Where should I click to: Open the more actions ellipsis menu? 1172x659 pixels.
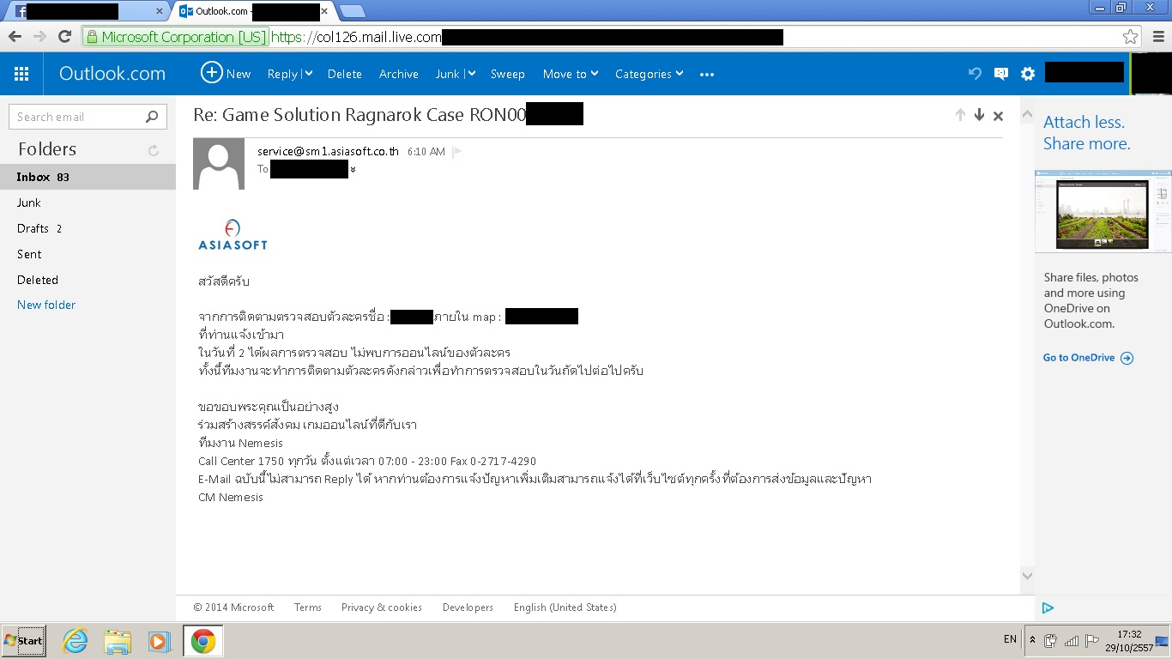pos(707,75)
